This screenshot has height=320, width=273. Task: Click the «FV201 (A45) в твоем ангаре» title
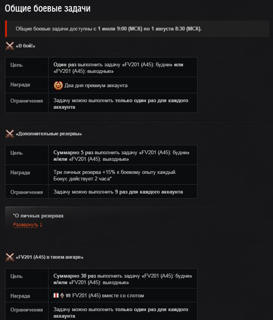tap(50, 257)
